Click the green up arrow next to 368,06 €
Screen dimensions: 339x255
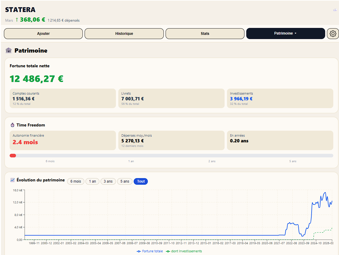(17, 20)
